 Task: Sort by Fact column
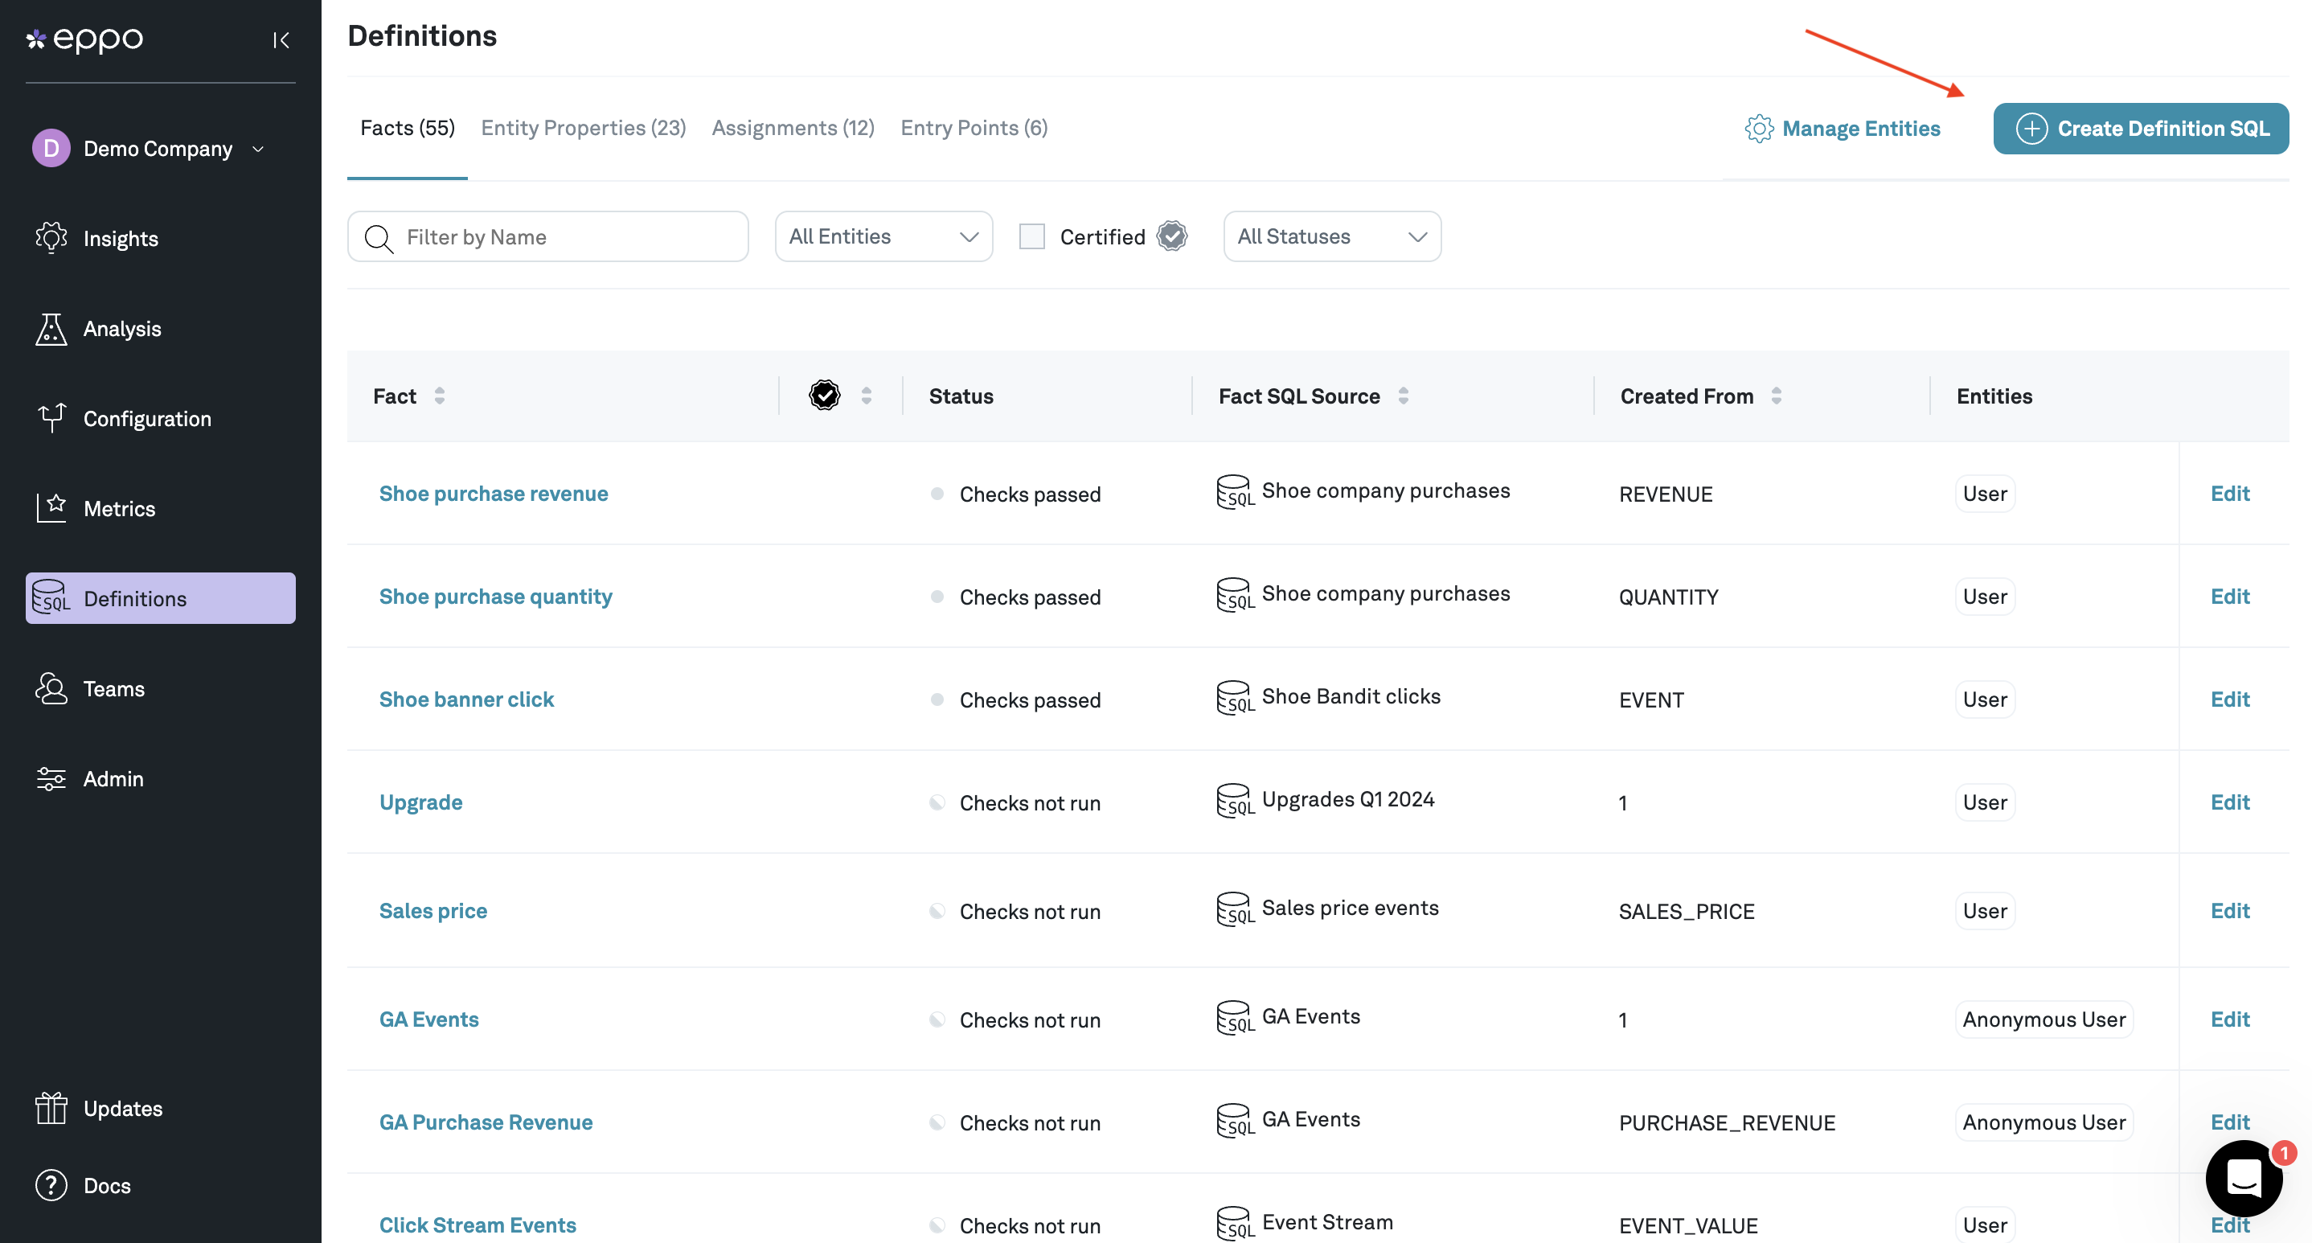440,395
